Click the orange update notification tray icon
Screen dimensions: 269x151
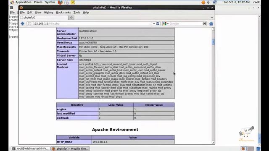203,2
